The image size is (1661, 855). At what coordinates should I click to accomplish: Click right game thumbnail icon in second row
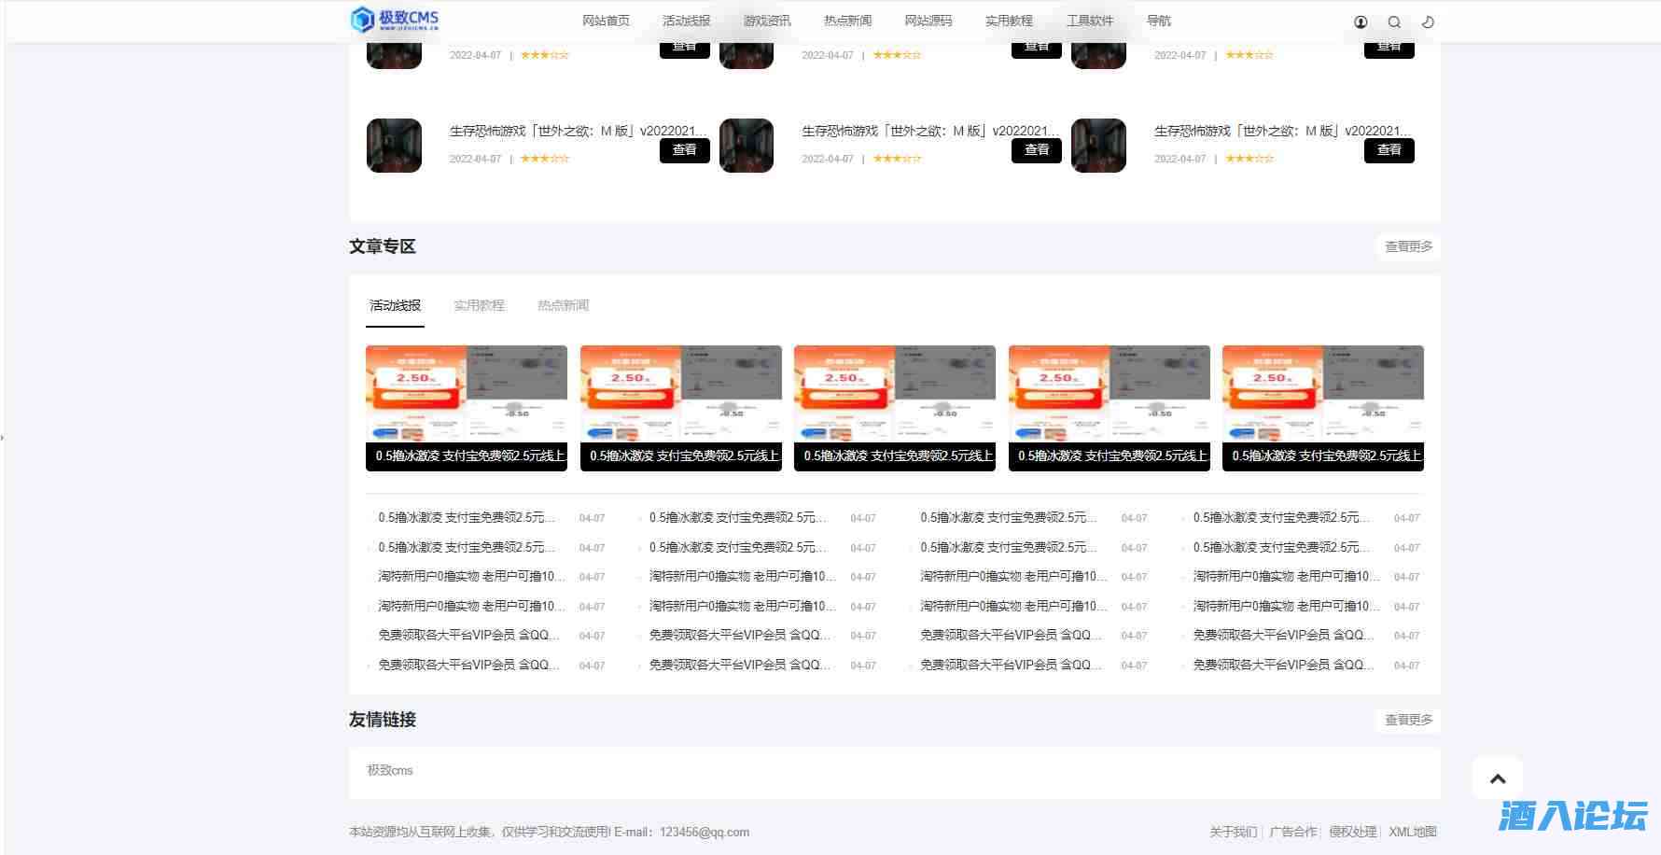point(1098,146)
